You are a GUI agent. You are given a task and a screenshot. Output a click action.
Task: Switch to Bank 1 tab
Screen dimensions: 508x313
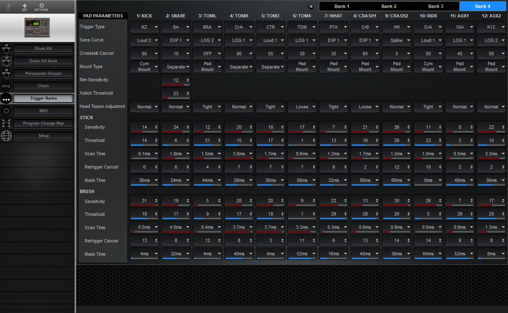(342, 6)
